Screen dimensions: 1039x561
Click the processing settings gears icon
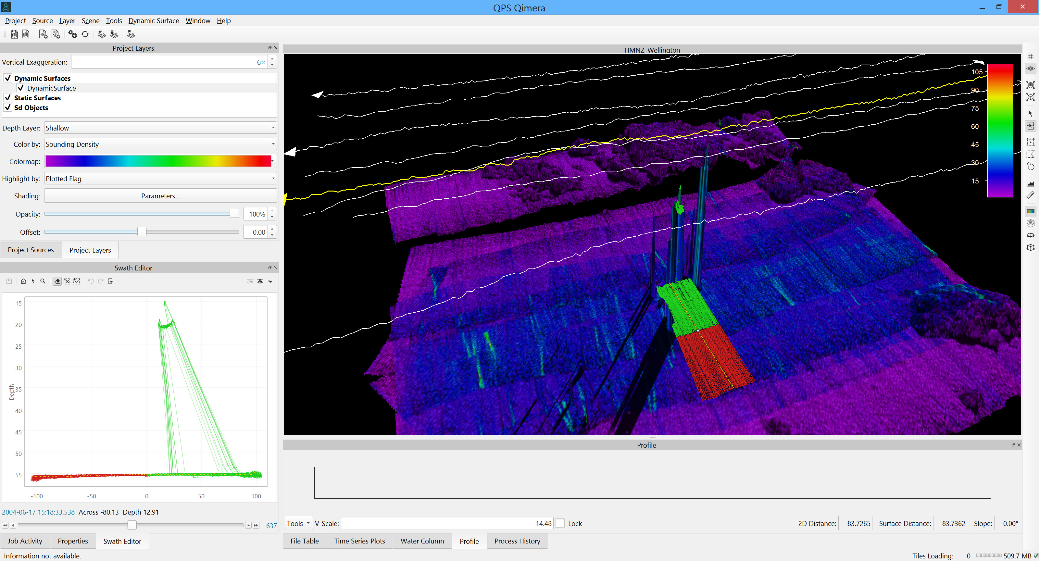[x=72, y=34]
